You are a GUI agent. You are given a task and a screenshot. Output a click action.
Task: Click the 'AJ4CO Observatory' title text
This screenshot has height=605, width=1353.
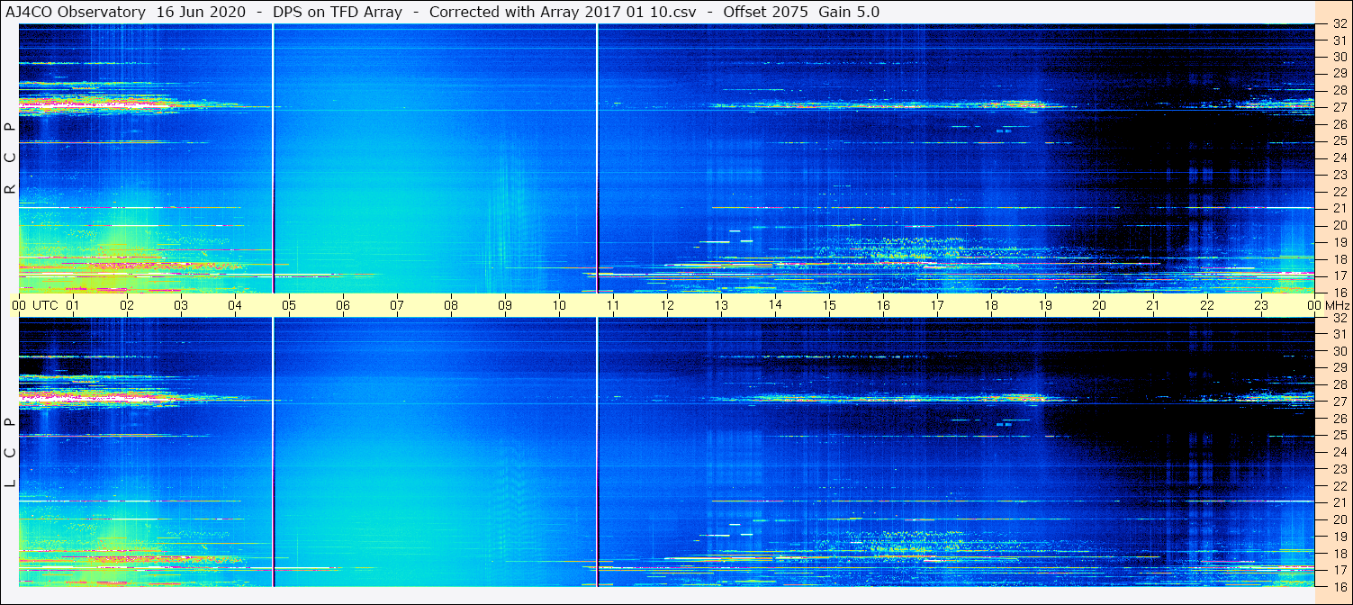tap(75, 12)
